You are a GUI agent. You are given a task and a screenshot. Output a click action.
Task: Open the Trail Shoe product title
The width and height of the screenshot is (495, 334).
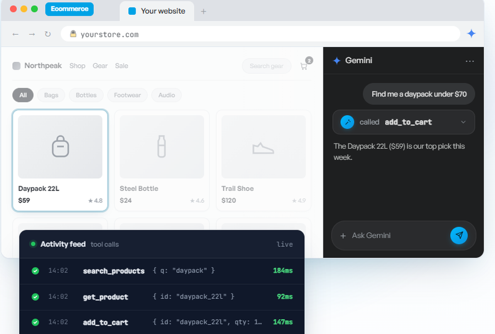point(238,189)
